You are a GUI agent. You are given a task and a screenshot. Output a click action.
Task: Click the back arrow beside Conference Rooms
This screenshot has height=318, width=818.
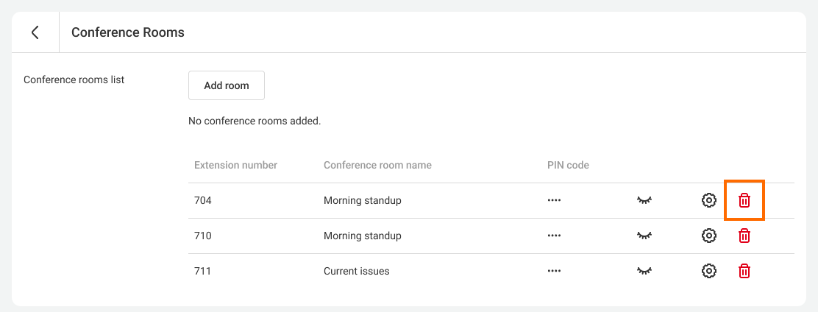coord(35,32)
